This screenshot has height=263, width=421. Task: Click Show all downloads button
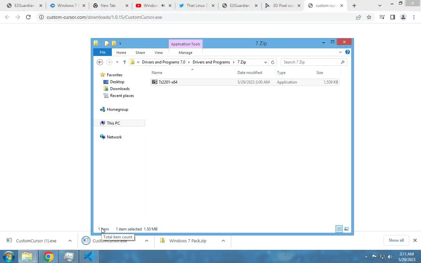tap(396, 240)
